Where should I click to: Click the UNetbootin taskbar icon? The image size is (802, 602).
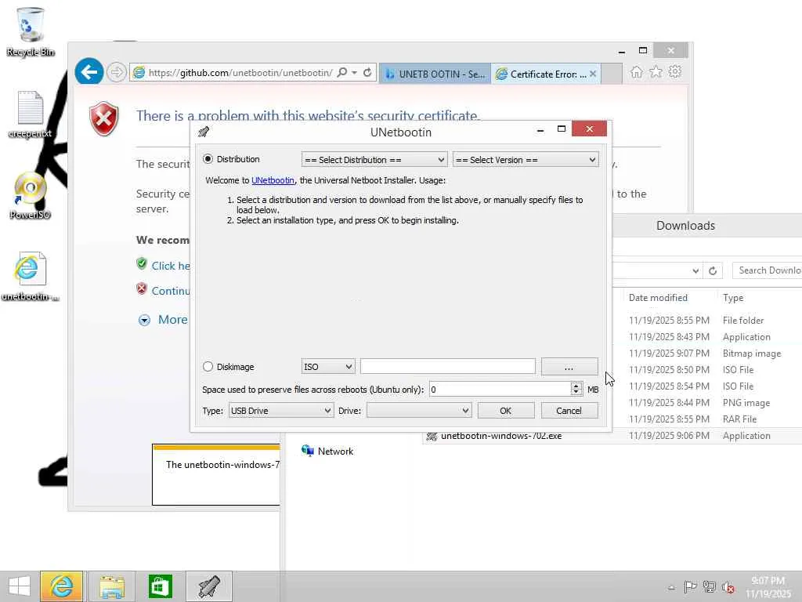(208, 586)
